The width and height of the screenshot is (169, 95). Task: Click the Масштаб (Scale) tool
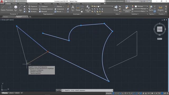pos(43,11)
